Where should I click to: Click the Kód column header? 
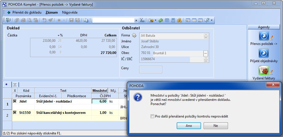click(x=26, y=91)
